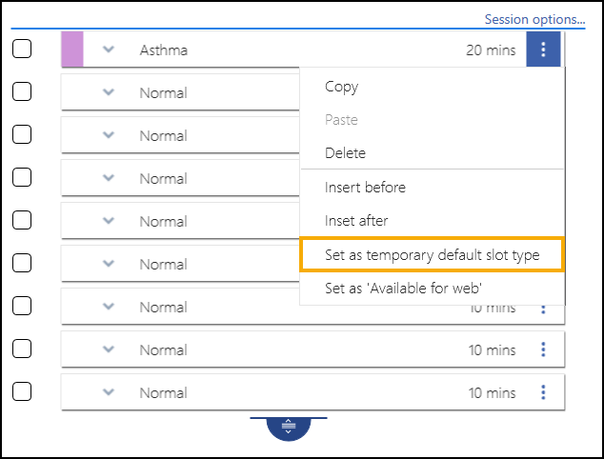
Task: Select Copy from the context menu
Action: [341, 87]
